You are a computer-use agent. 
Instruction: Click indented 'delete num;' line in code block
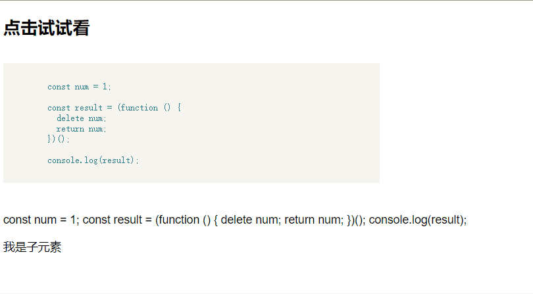tap(82, 118)
